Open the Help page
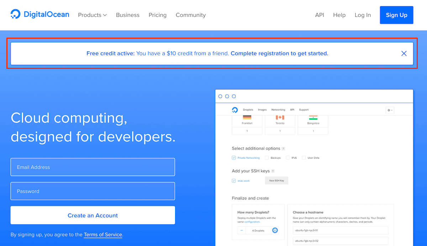Screen dimensions: 427x246 339,15
